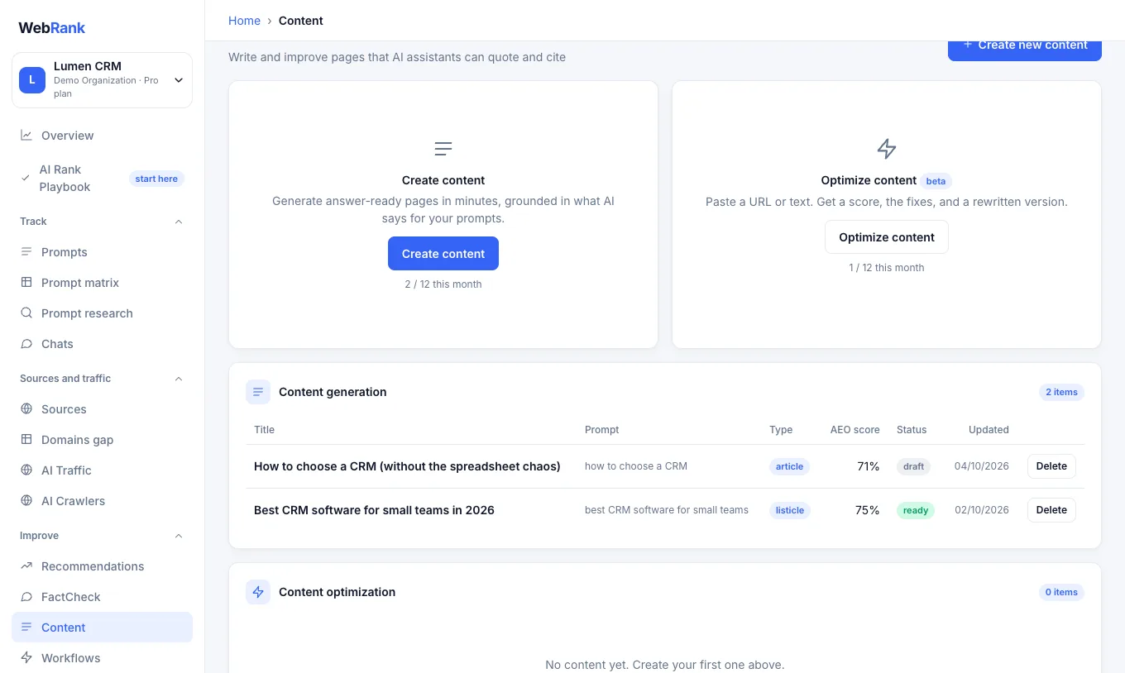
Task: Click the Domains gap table icon
Action: [x=26, y=440]
